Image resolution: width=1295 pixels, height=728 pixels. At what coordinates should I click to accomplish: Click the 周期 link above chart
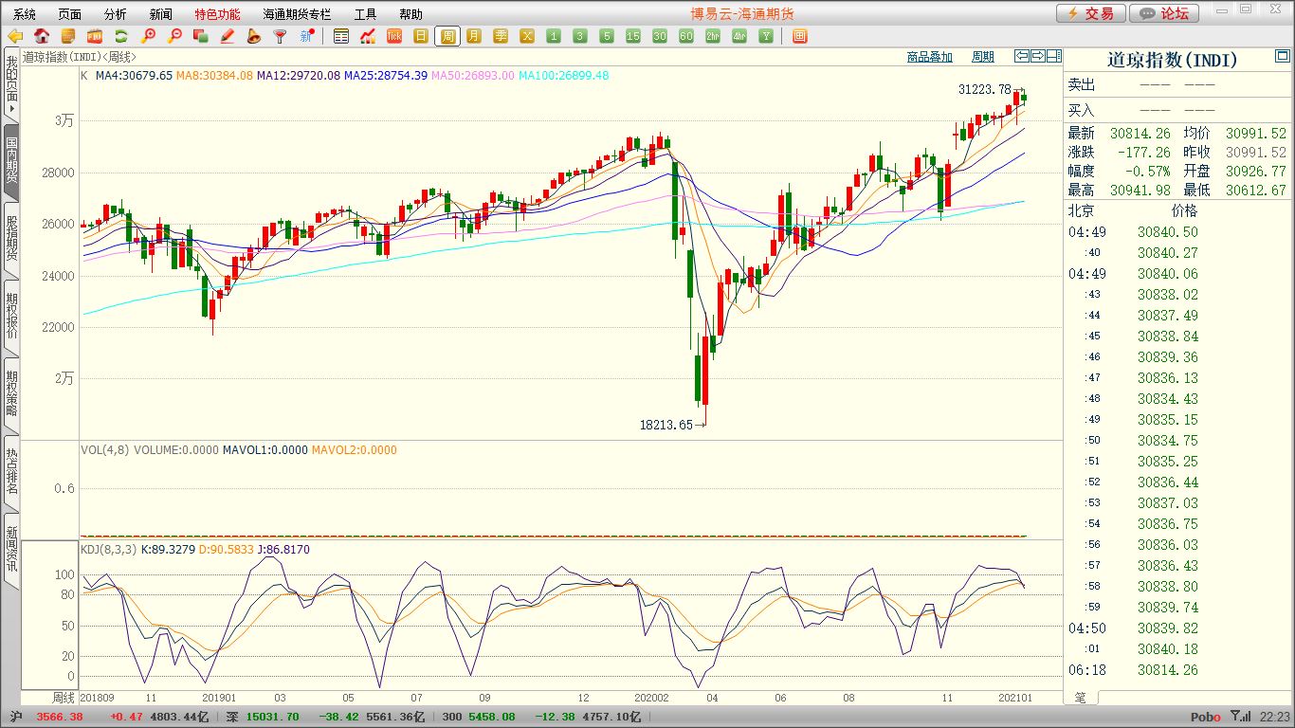(983, 57)
